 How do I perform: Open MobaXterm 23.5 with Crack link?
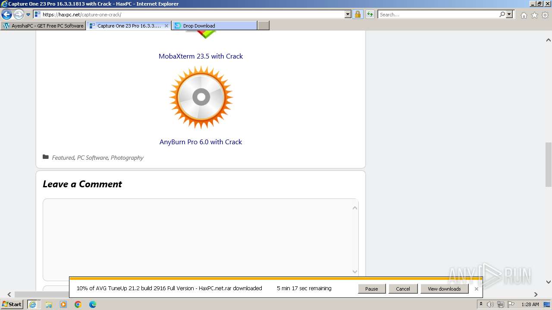(x=201, y=56)
